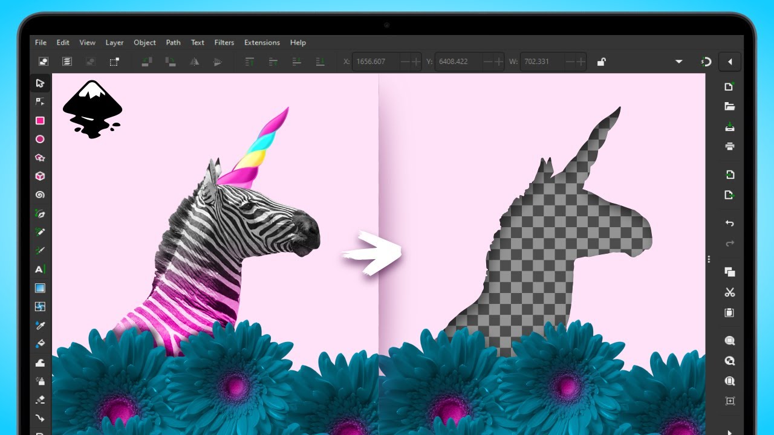Click the Copy icon
774x435 pixels.
(x=730, y=272)
